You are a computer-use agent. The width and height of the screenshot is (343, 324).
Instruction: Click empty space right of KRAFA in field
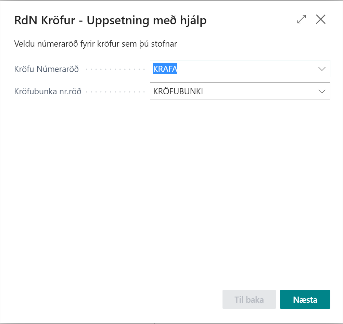click(246, 69)
